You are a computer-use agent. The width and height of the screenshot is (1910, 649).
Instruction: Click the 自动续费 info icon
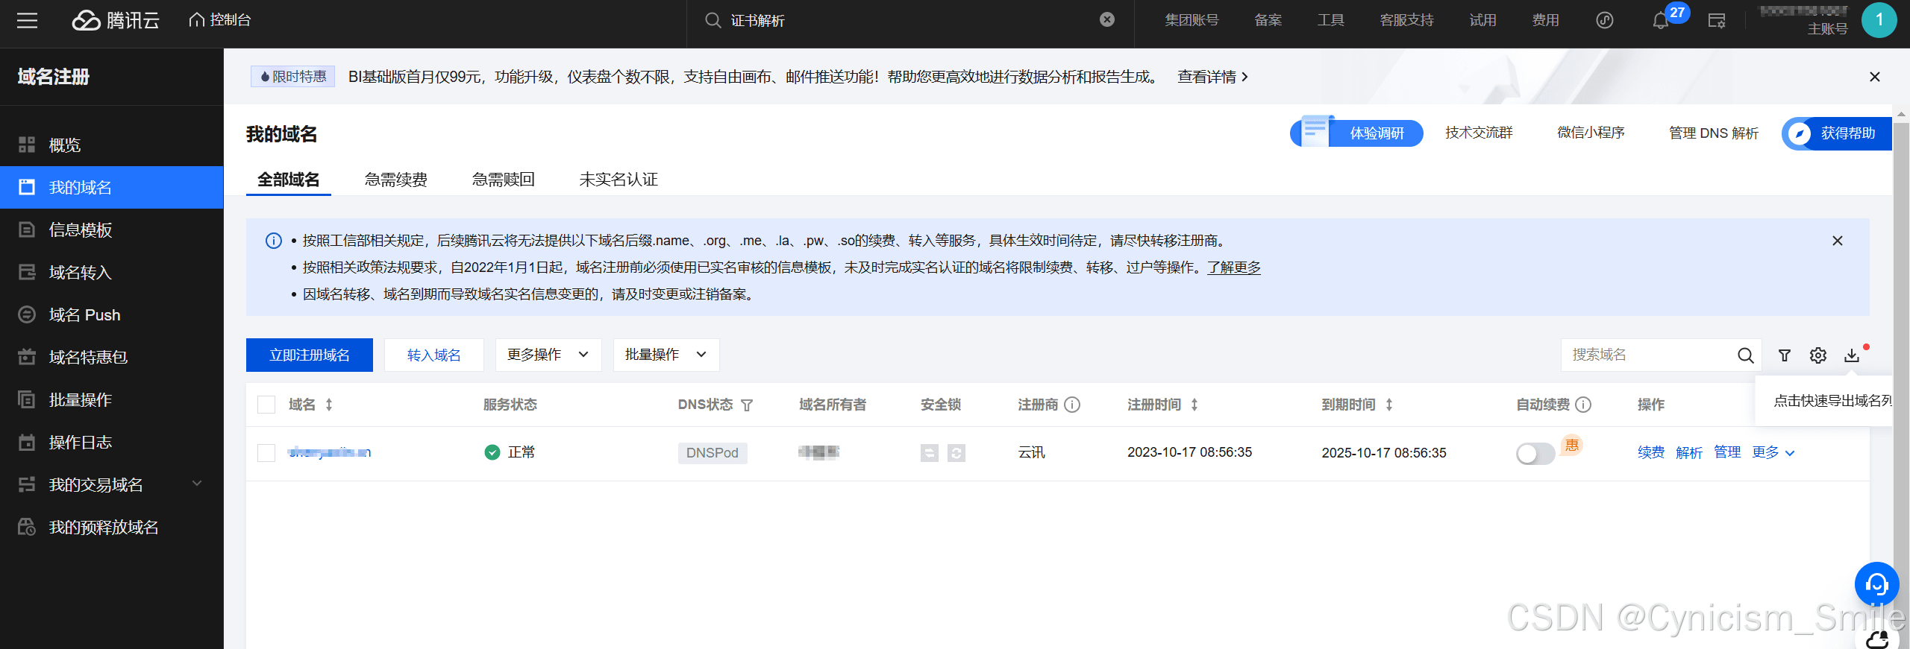click(1583, 405)
